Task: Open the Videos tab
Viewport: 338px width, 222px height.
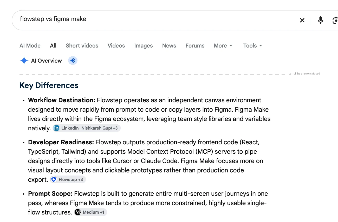Action: [x=116, y=46]
